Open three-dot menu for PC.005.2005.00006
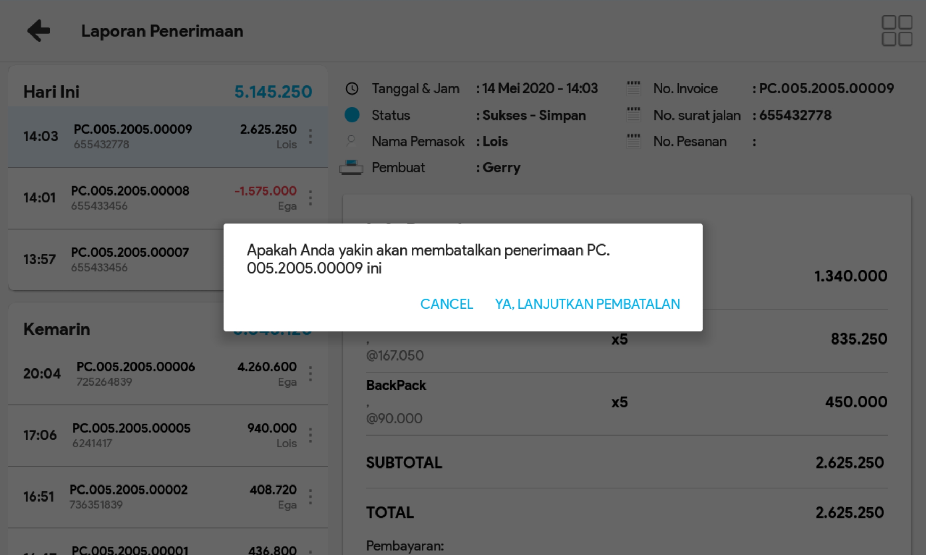 click(310, 374)
